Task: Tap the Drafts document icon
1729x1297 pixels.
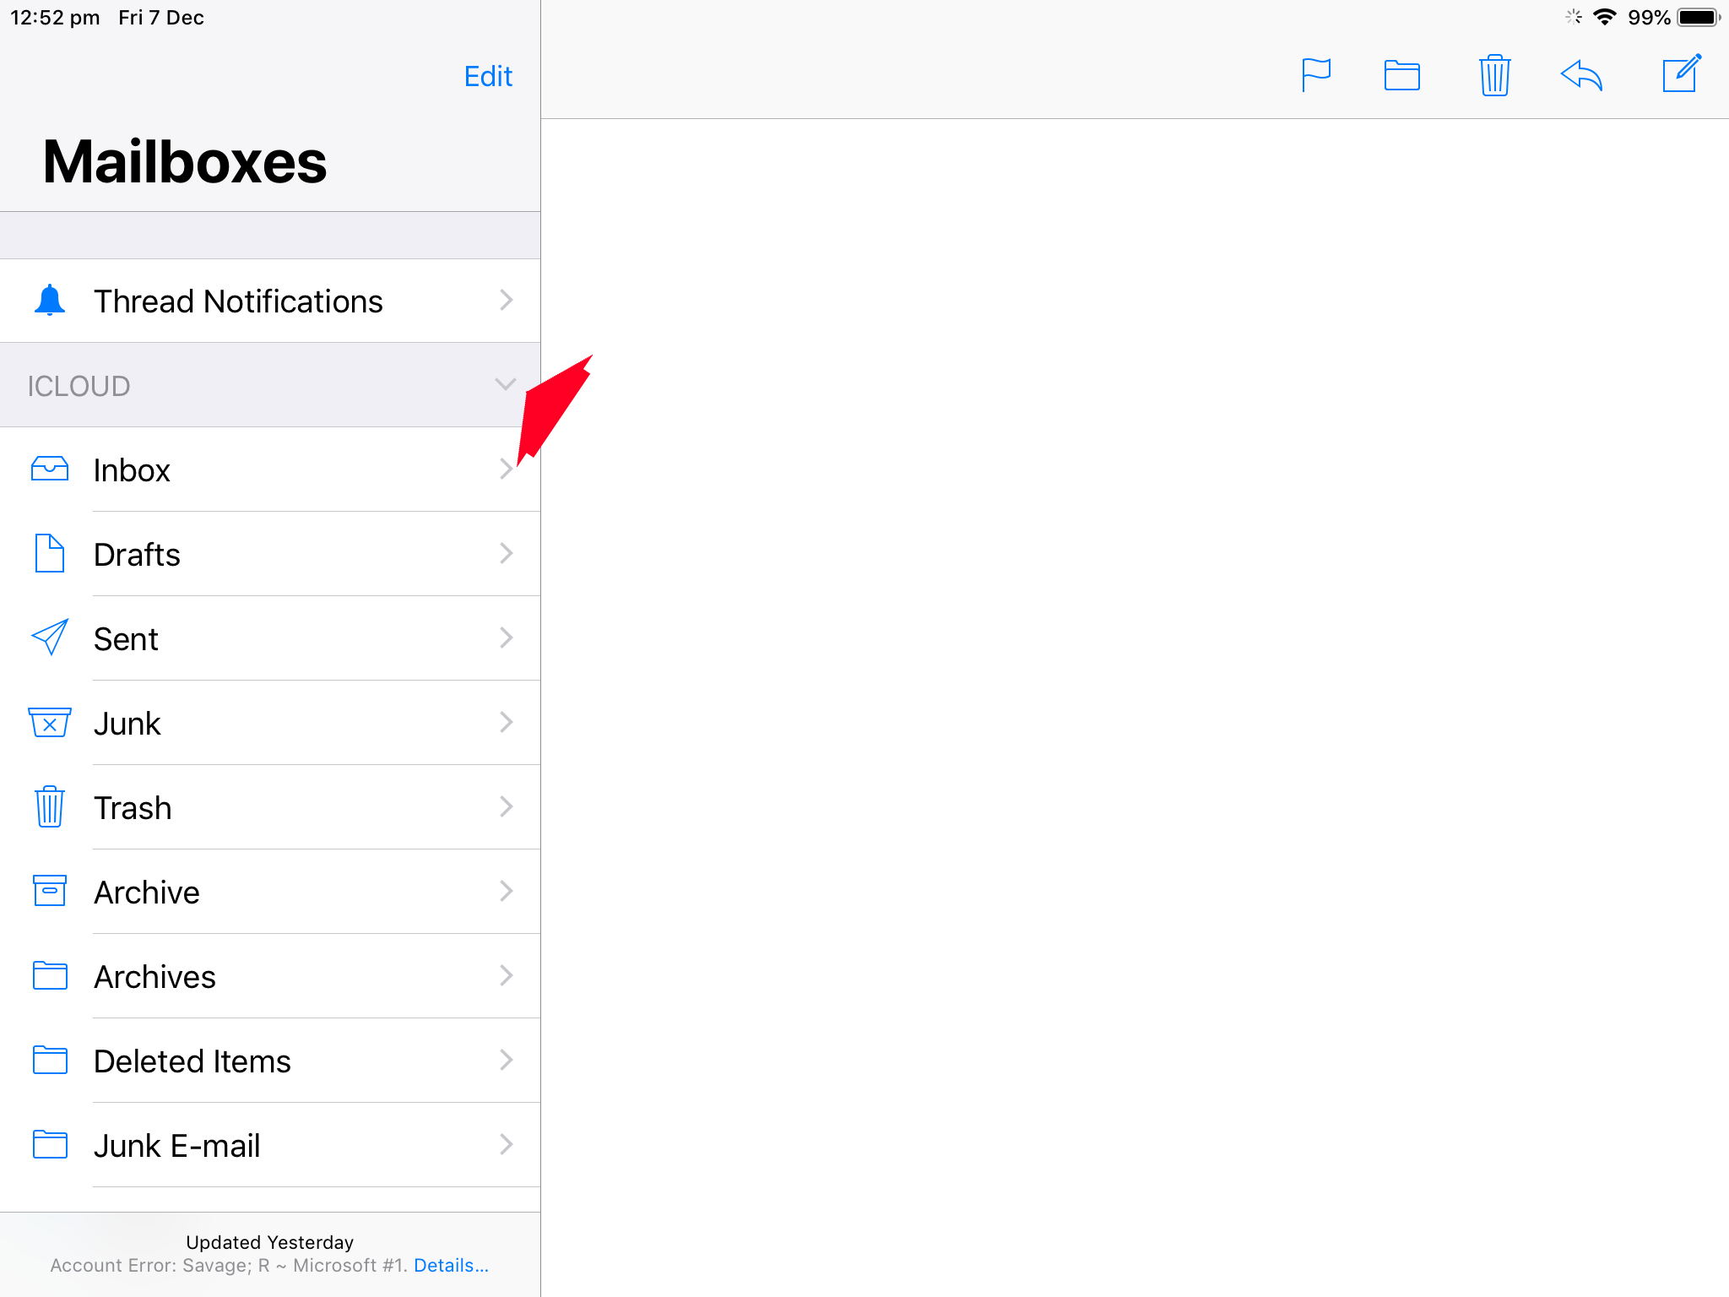Action: tap(50, 553)
